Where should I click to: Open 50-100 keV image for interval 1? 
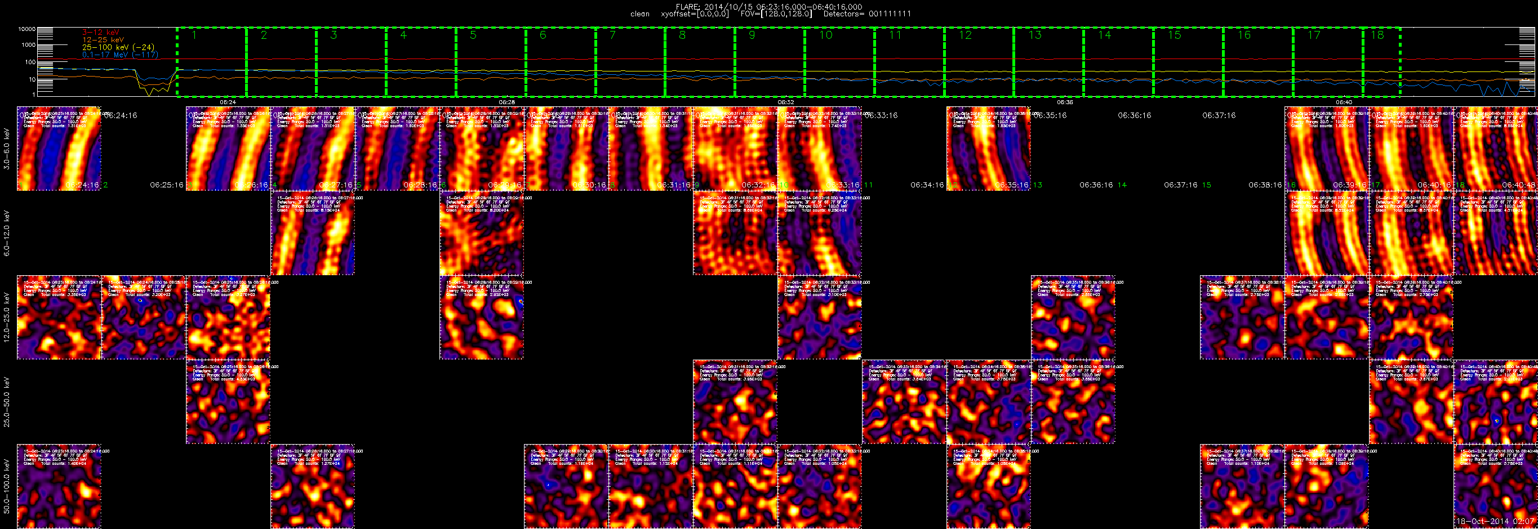pos(59,486)
